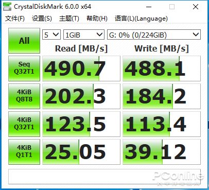
Task: Click the 4KiB Q1T1 read result 25.05
Action: coord(81,152)
